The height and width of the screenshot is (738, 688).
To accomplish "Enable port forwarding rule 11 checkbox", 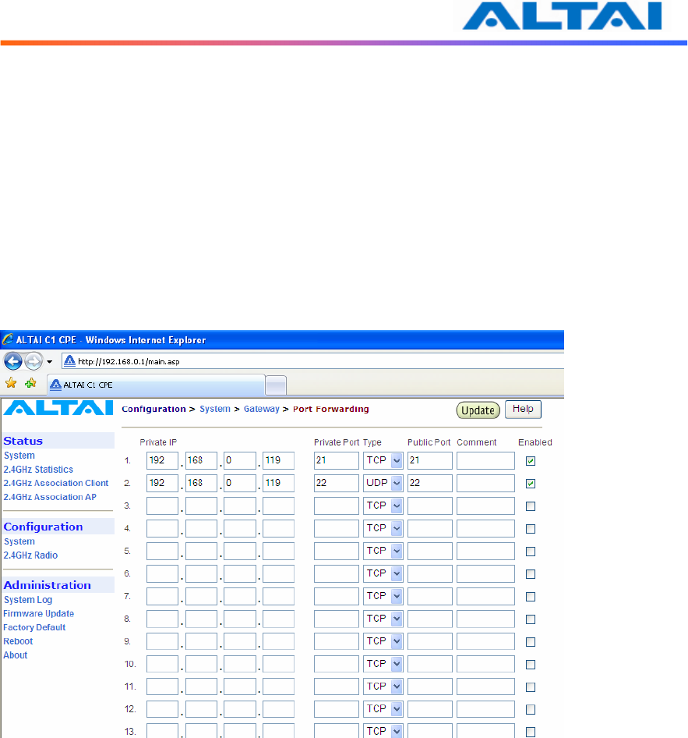I will (531, 687).
